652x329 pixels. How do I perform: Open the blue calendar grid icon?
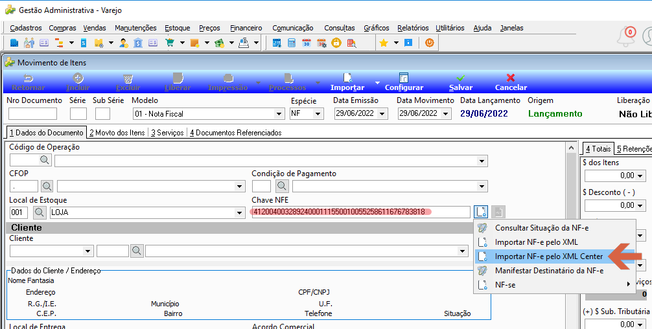(x=277, y=43)
